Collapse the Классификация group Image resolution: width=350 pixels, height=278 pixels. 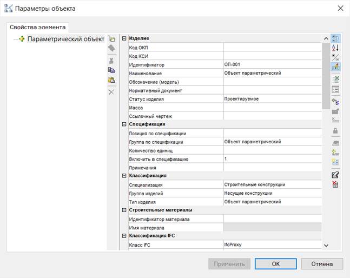[124, 176]
